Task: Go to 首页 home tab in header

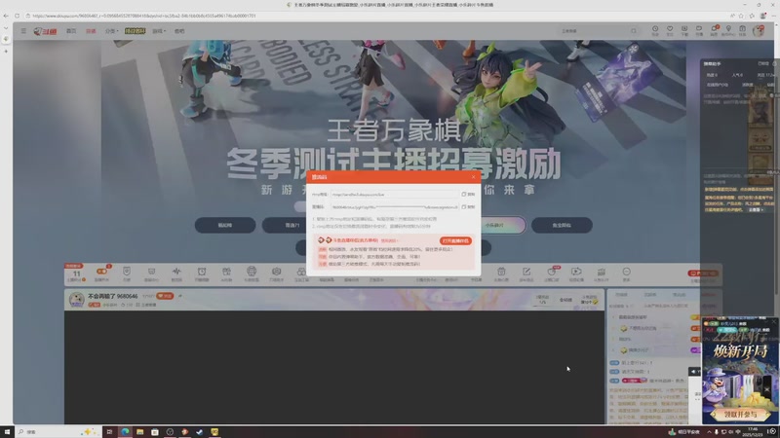Action: point(71,31)
